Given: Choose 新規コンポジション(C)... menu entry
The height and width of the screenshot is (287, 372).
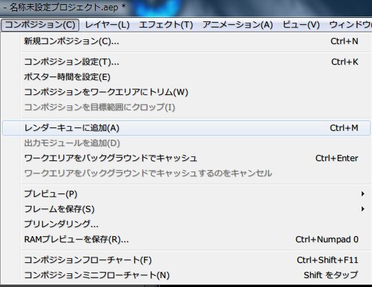Looking at the screenshot, I should point(186,41).
